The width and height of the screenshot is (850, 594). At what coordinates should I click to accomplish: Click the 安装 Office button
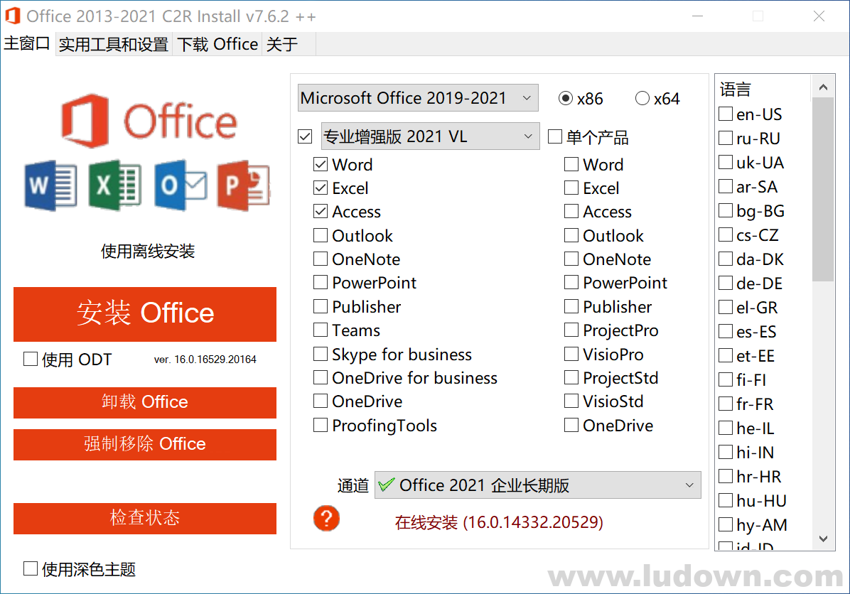click(145, 314)
